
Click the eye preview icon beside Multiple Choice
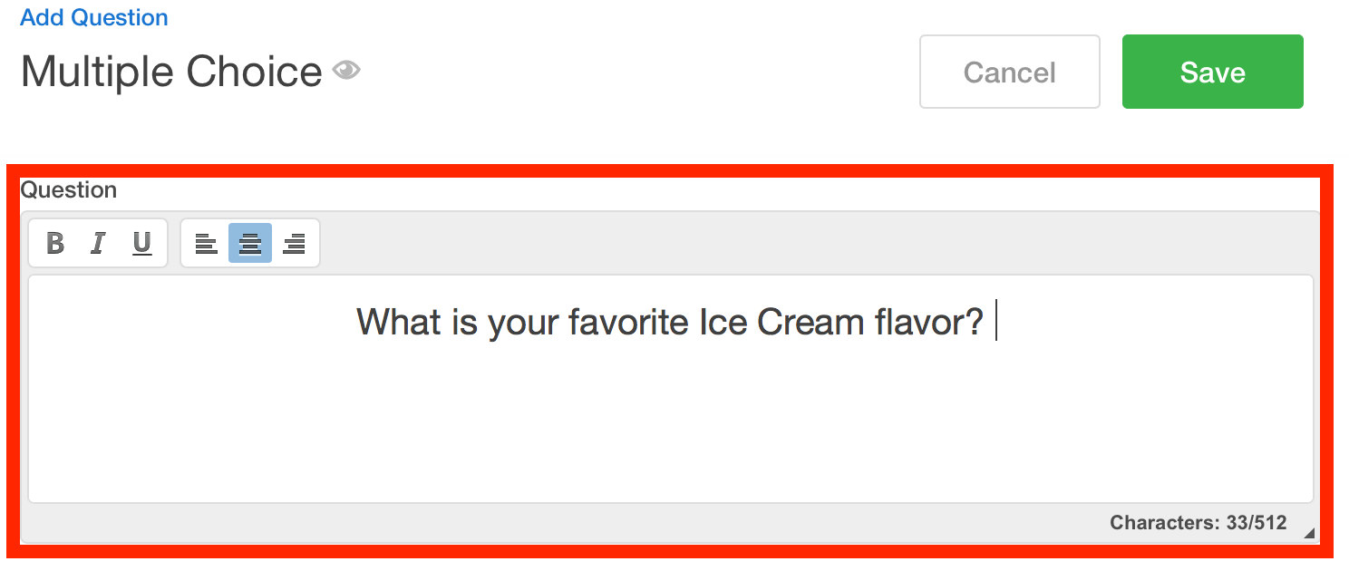click(x=346, y=70)
